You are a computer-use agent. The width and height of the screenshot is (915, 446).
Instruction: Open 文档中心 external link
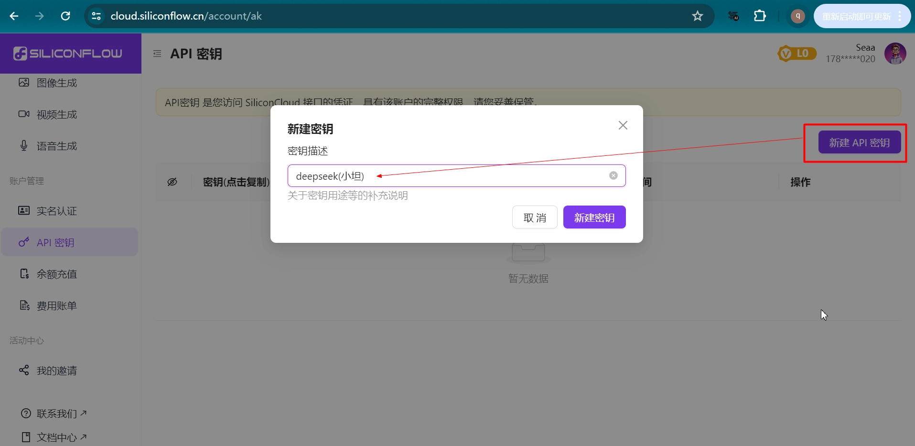54,437
